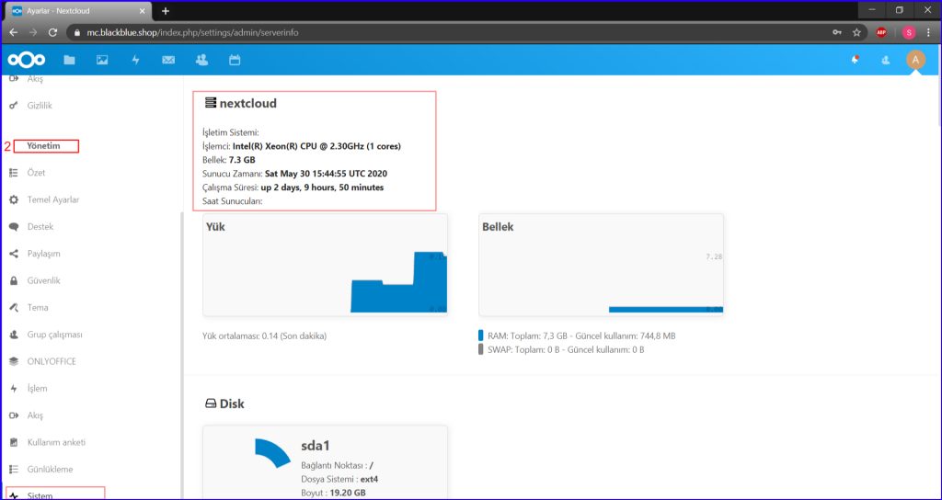This screenshot has width=942, height=500.
Task: Click the Sat May 30 server time
Action: pos(326,174)
